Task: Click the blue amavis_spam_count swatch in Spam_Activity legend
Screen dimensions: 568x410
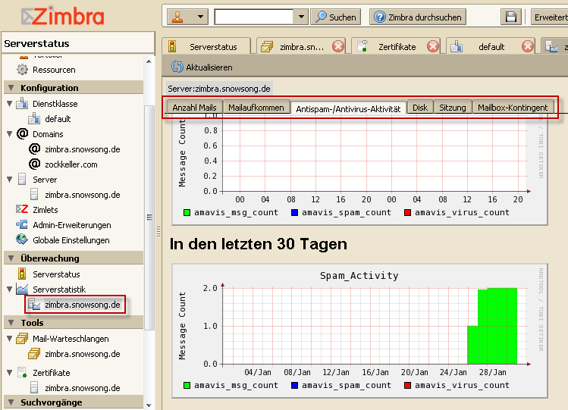Action: (x=294, y=385)
